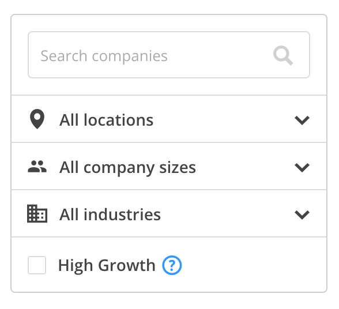Click the map pin location icon
Image resolution: width=339 pixels, height=309 pixels.
coord(37,119)
